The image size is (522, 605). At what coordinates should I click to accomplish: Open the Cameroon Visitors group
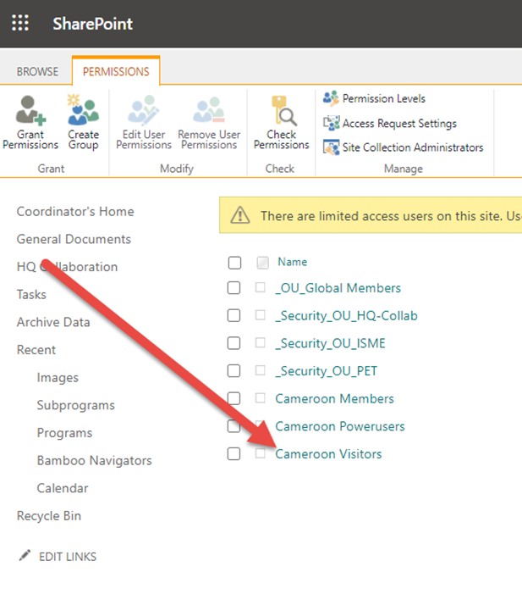pos(328,454)
